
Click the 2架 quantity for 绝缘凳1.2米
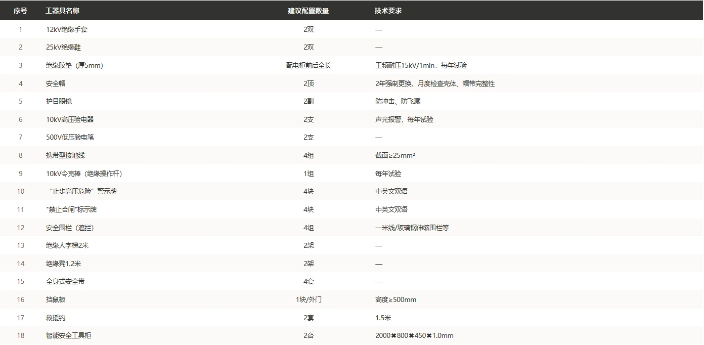(x=309, y=264)
